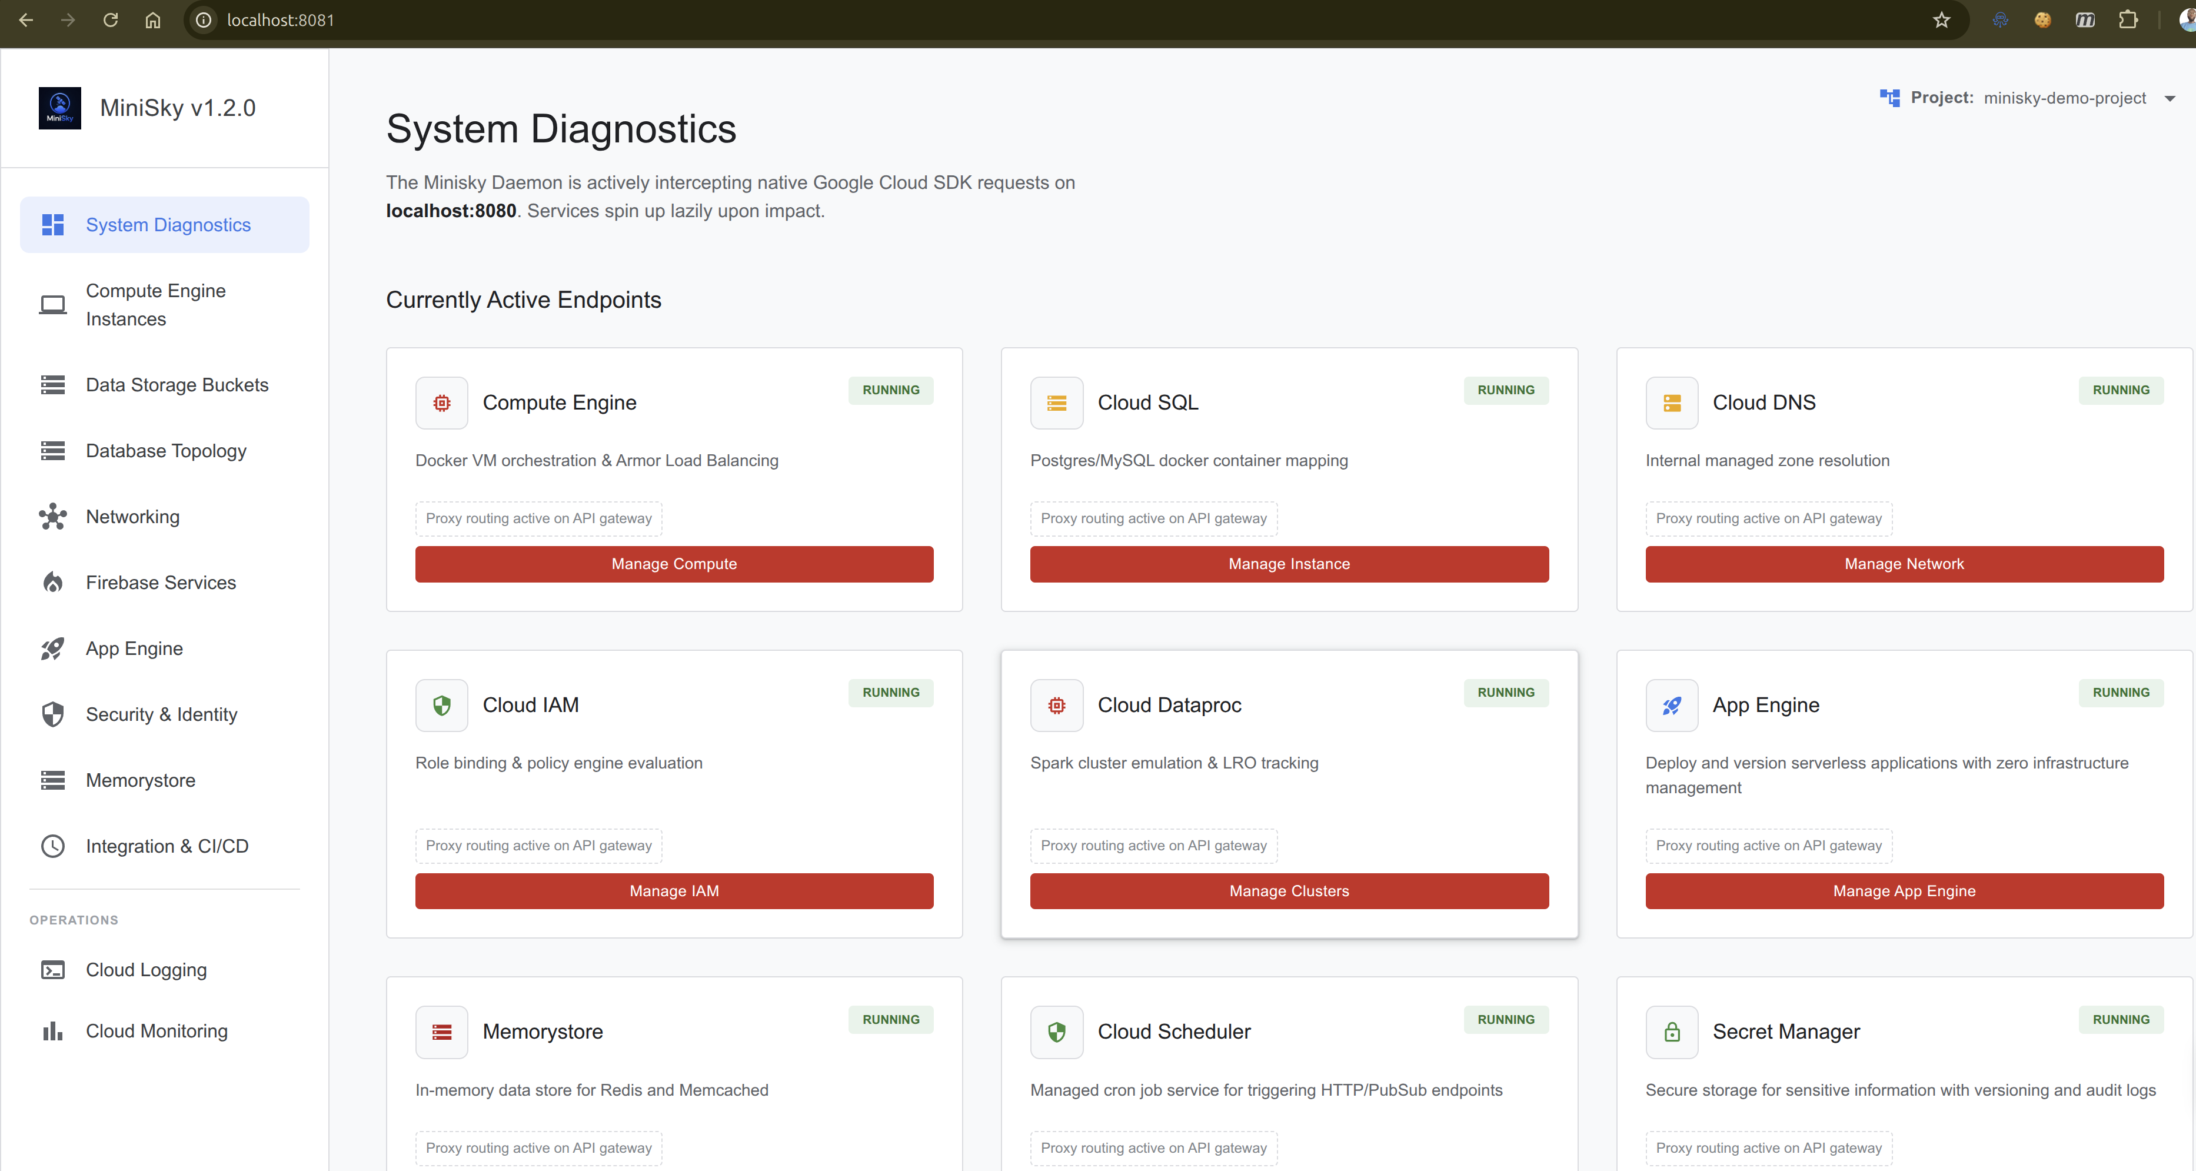
Task: Open Security & Identity in the sidebar
Action: [165, 714]
